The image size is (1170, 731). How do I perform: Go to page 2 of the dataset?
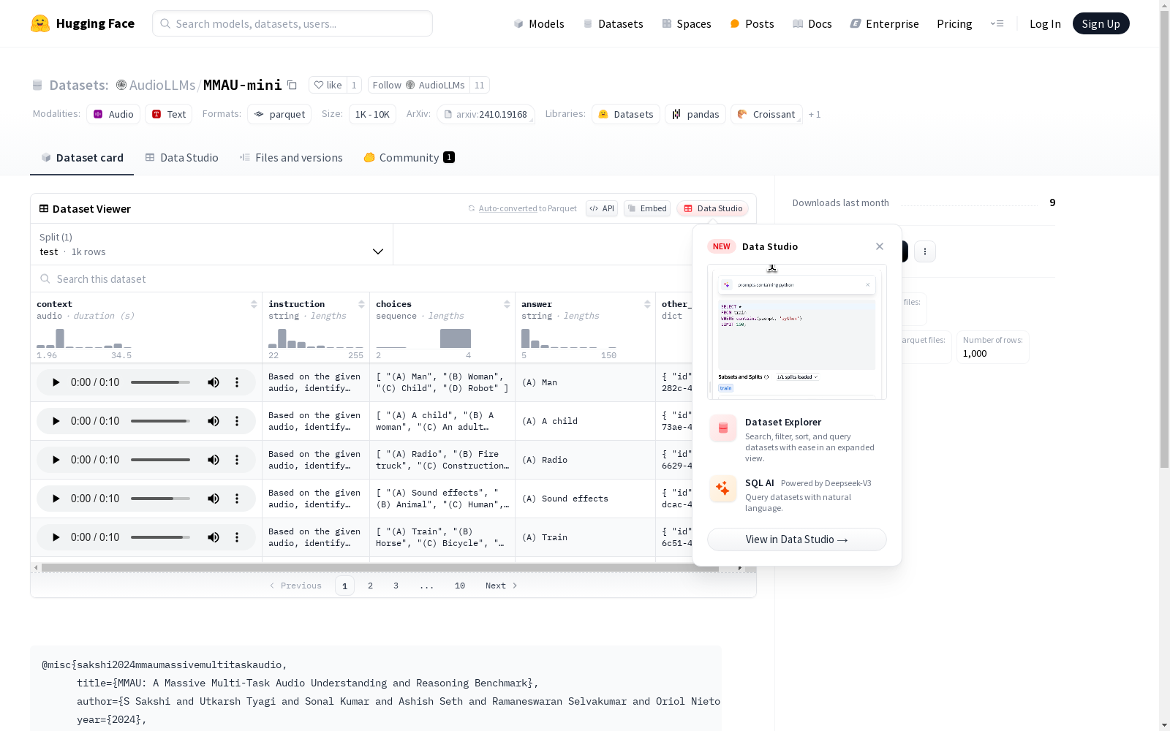pos(371,586)
